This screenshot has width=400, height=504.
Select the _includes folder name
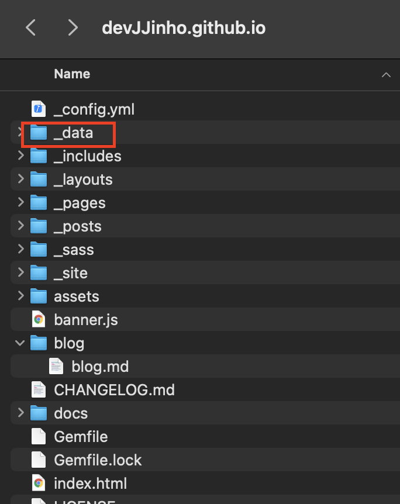point(88,156)
